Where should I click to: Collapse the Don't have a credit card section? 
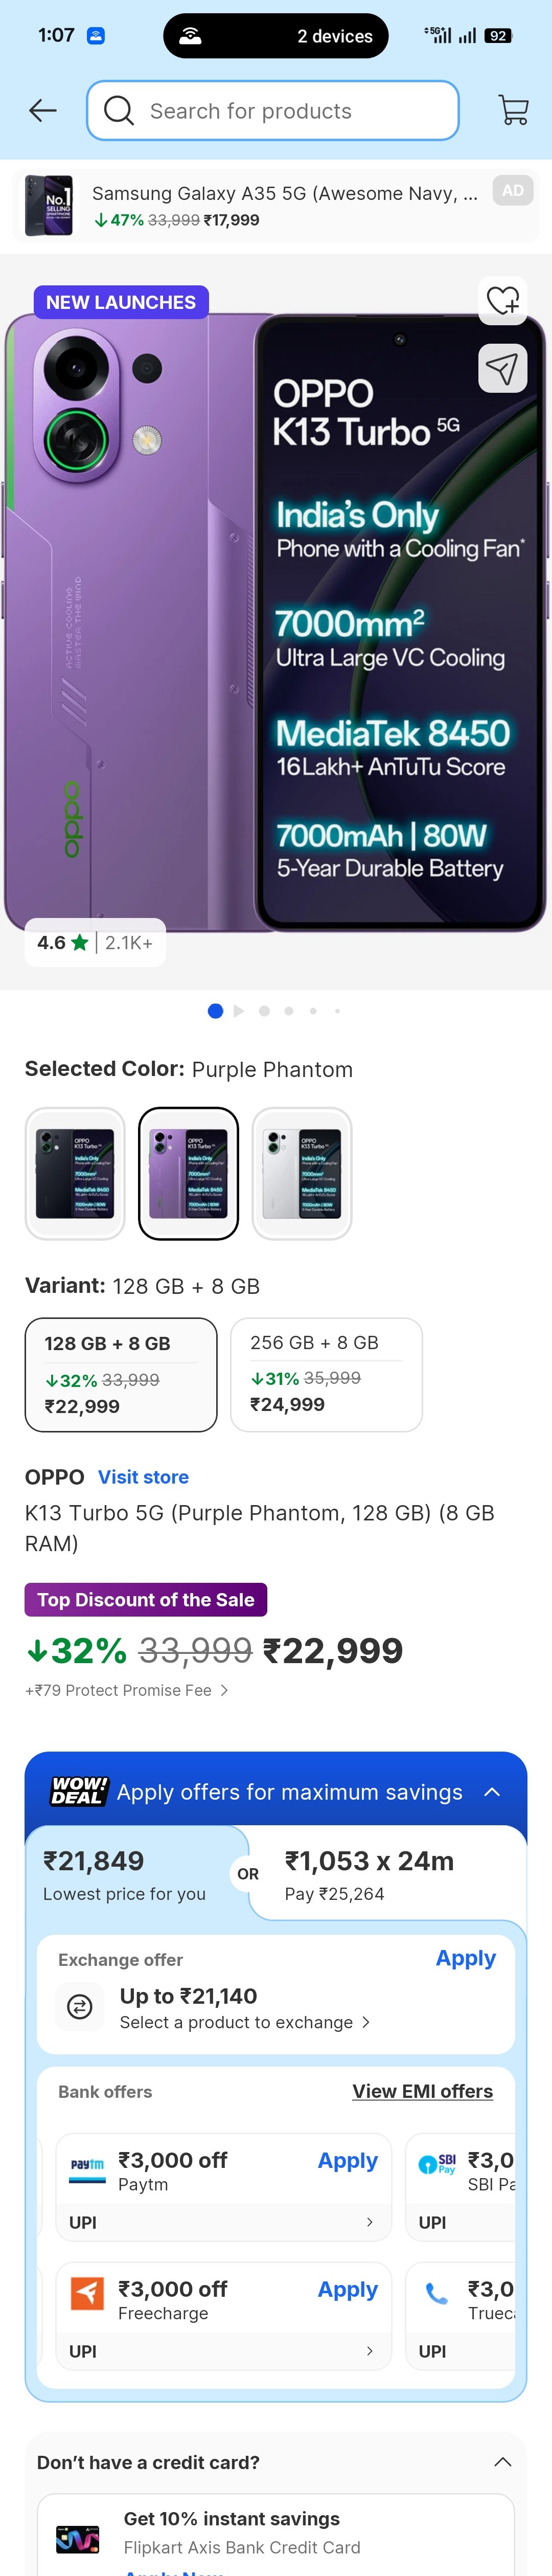502,2461
